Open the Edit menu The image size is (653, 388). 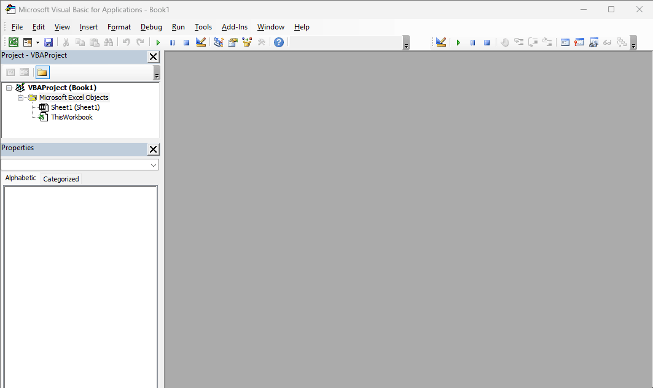coord(38,27)
